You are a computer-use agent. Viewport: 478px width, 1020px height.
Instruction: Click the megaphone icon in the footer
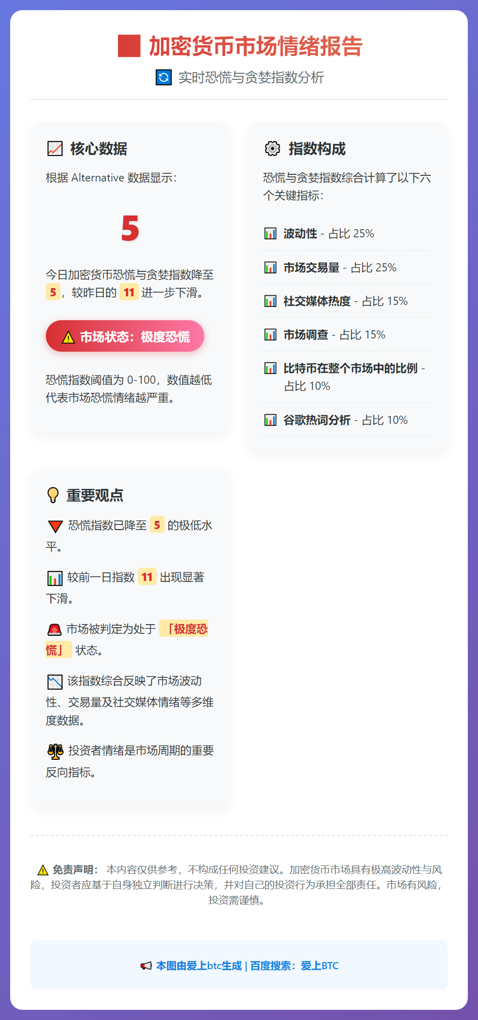pos(146,966)
